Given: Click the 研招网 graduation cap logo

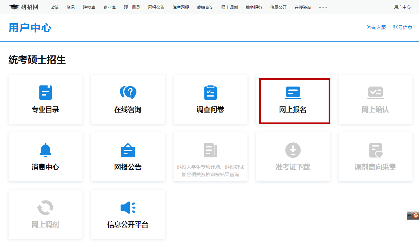Looking at the screenshot, I should (x=14, y=7).
